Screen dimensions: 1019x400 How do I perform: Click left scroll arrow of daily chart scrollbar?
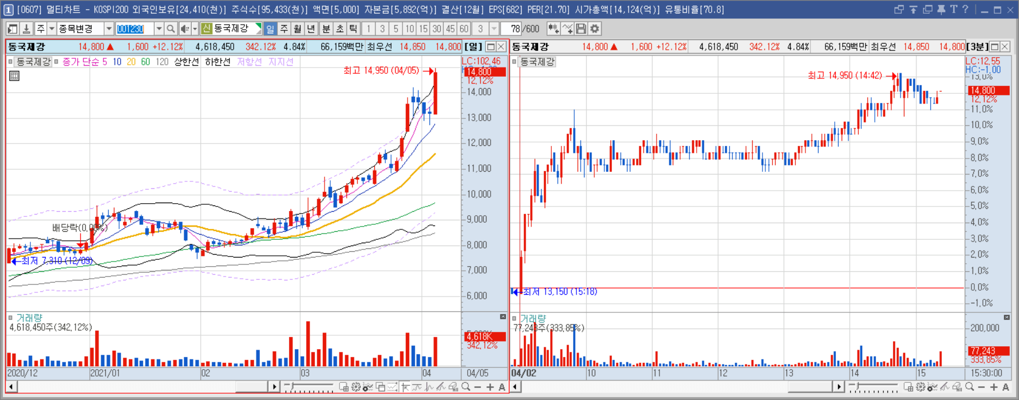[11, 387]
